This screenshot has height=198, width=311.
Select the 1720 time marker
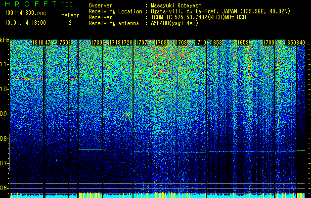click(127, 43)
